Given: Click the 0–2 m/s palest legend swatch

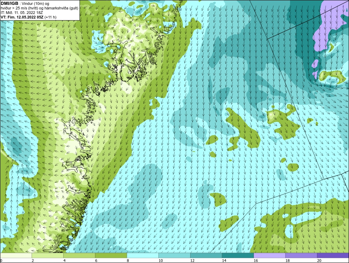Looking at the screenshot, I should 16,255.
